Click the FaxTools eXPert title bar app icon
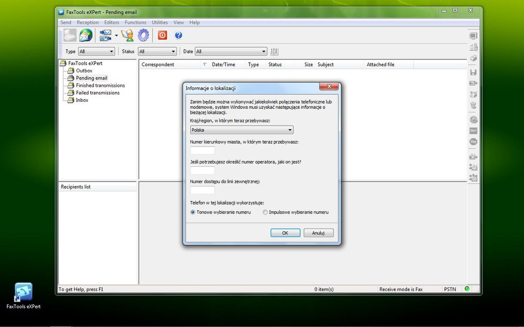This screenshot has width=524, height=327. point(61,12)
